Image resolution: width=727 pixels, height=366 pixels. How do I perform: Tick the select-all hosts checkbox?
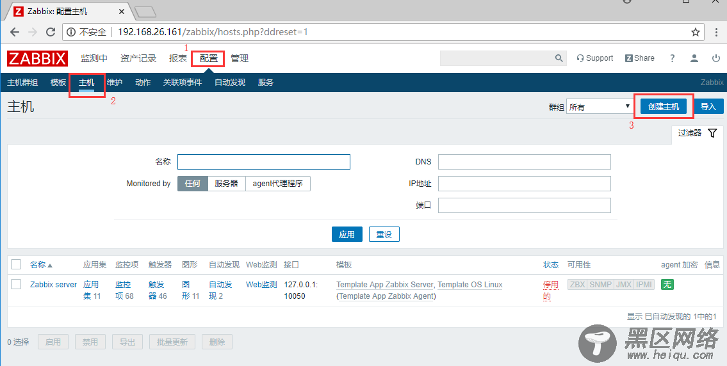point(16,264)
